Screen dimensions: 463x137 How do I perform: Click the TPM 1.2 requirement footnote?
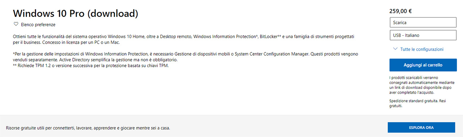(x=91, y=65)
